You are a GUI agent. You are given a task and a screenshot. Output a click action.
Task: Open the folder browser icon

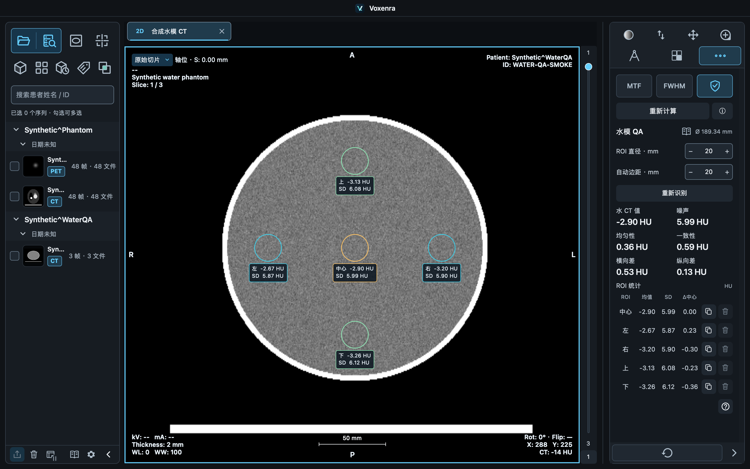23,41
